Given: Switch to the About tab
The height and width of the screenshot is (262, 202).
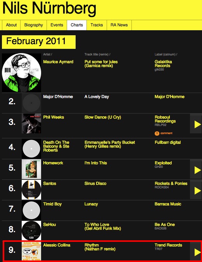Looking at the screenshot, I should click(11, 25).
